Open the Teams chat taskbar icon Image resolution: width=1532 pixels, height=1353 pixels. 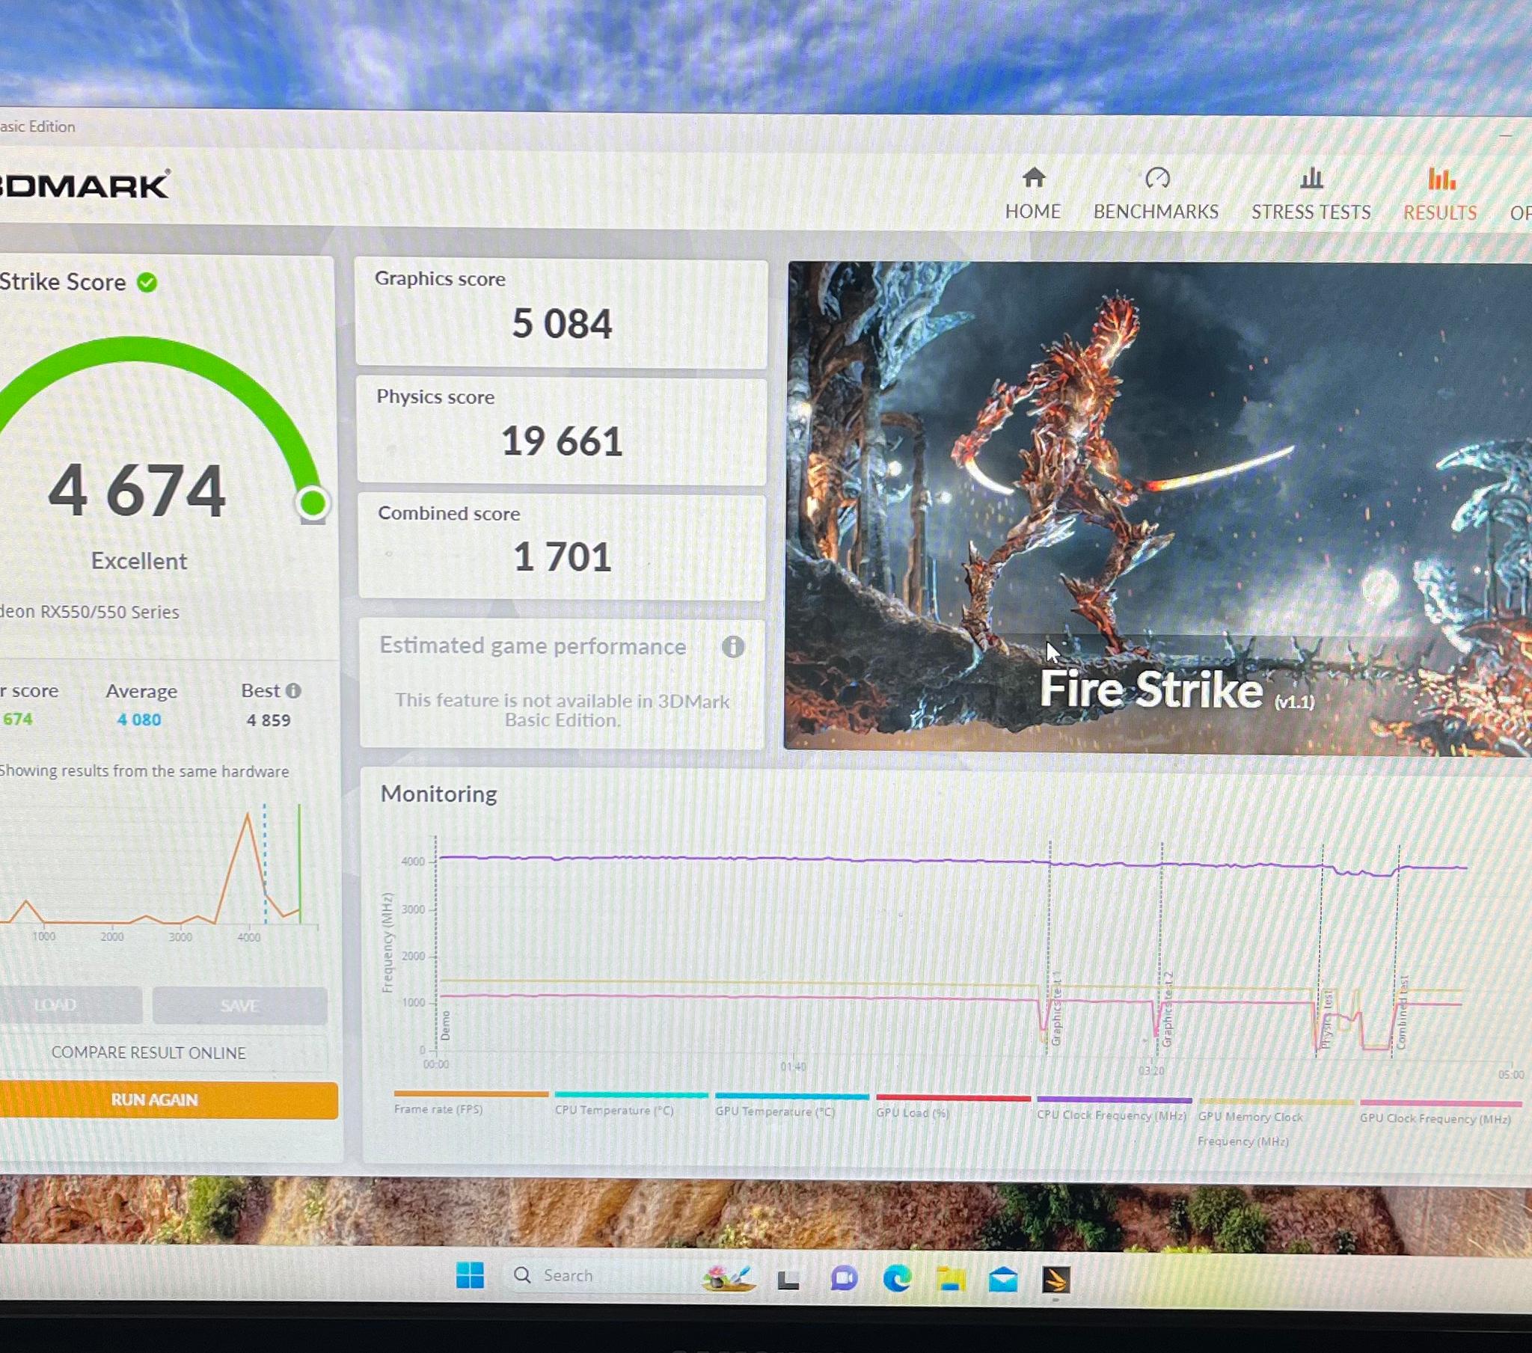(x=844, y=1279)
